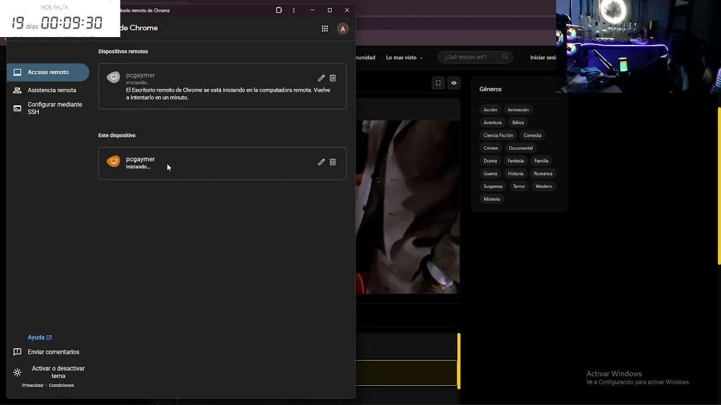Toggle the eye icon above the video
Screen dimensions: 721x405
454,83
